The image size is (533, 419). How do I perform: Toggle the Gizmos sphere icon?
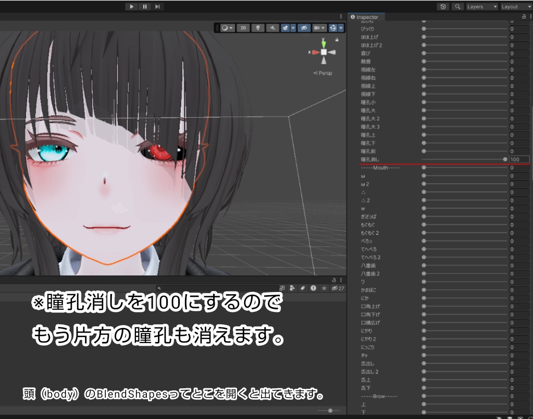coord(333,28)
